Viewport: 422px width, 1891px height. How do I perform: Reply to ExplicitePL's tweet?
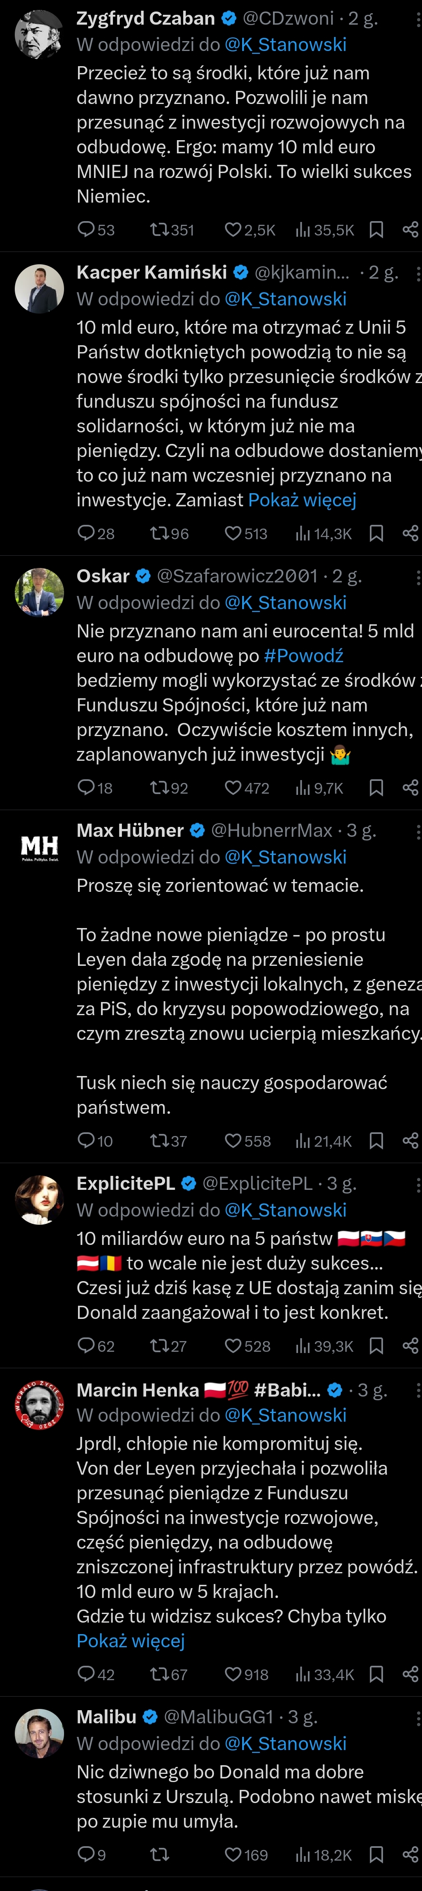click(87, 1346)
